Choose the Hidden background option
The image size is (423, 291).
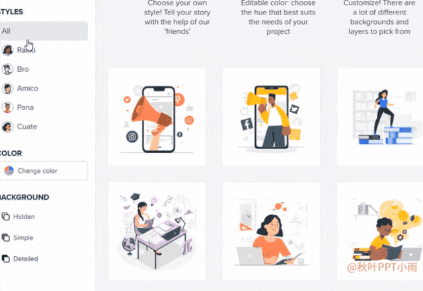click(x=24, y=216)
